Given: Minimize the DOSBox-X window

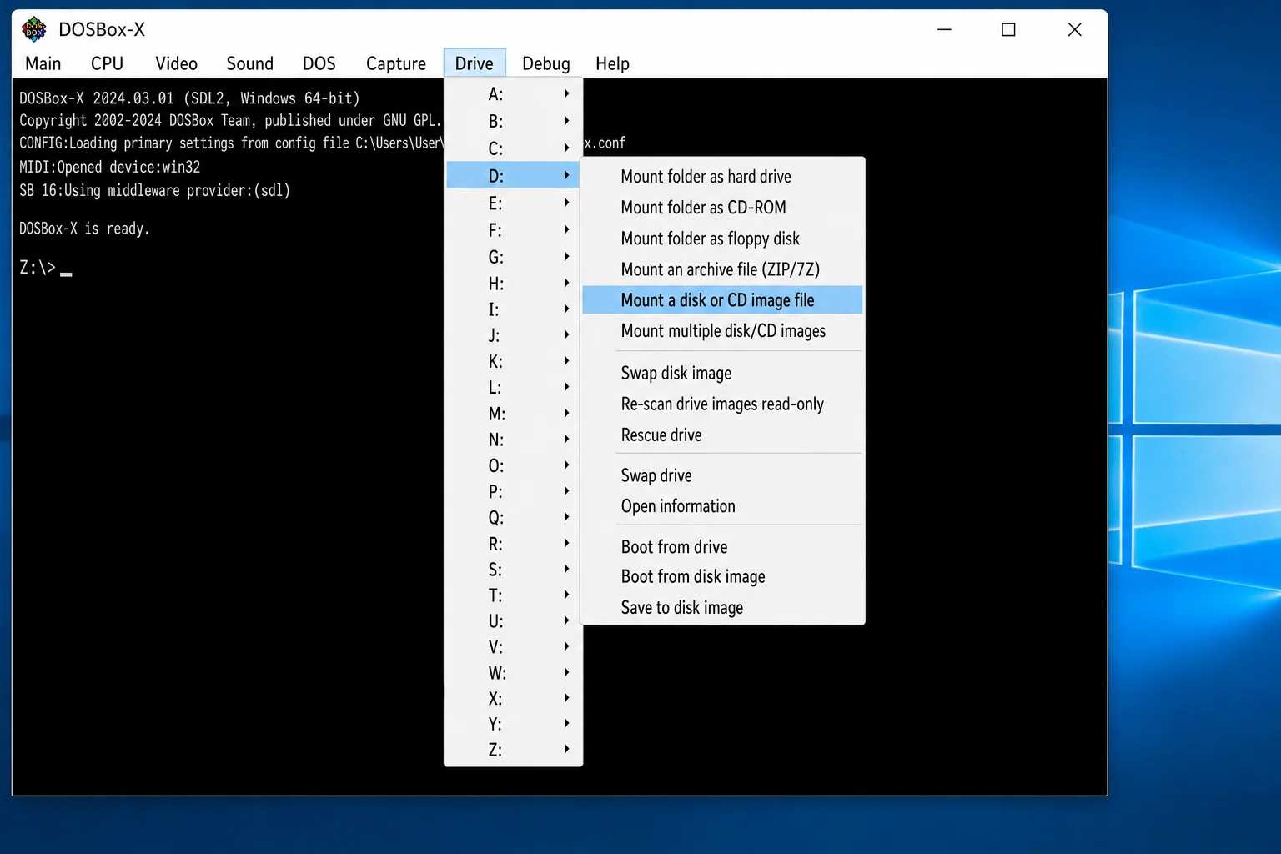Looking at the screenshot, I should click(944, 29).
